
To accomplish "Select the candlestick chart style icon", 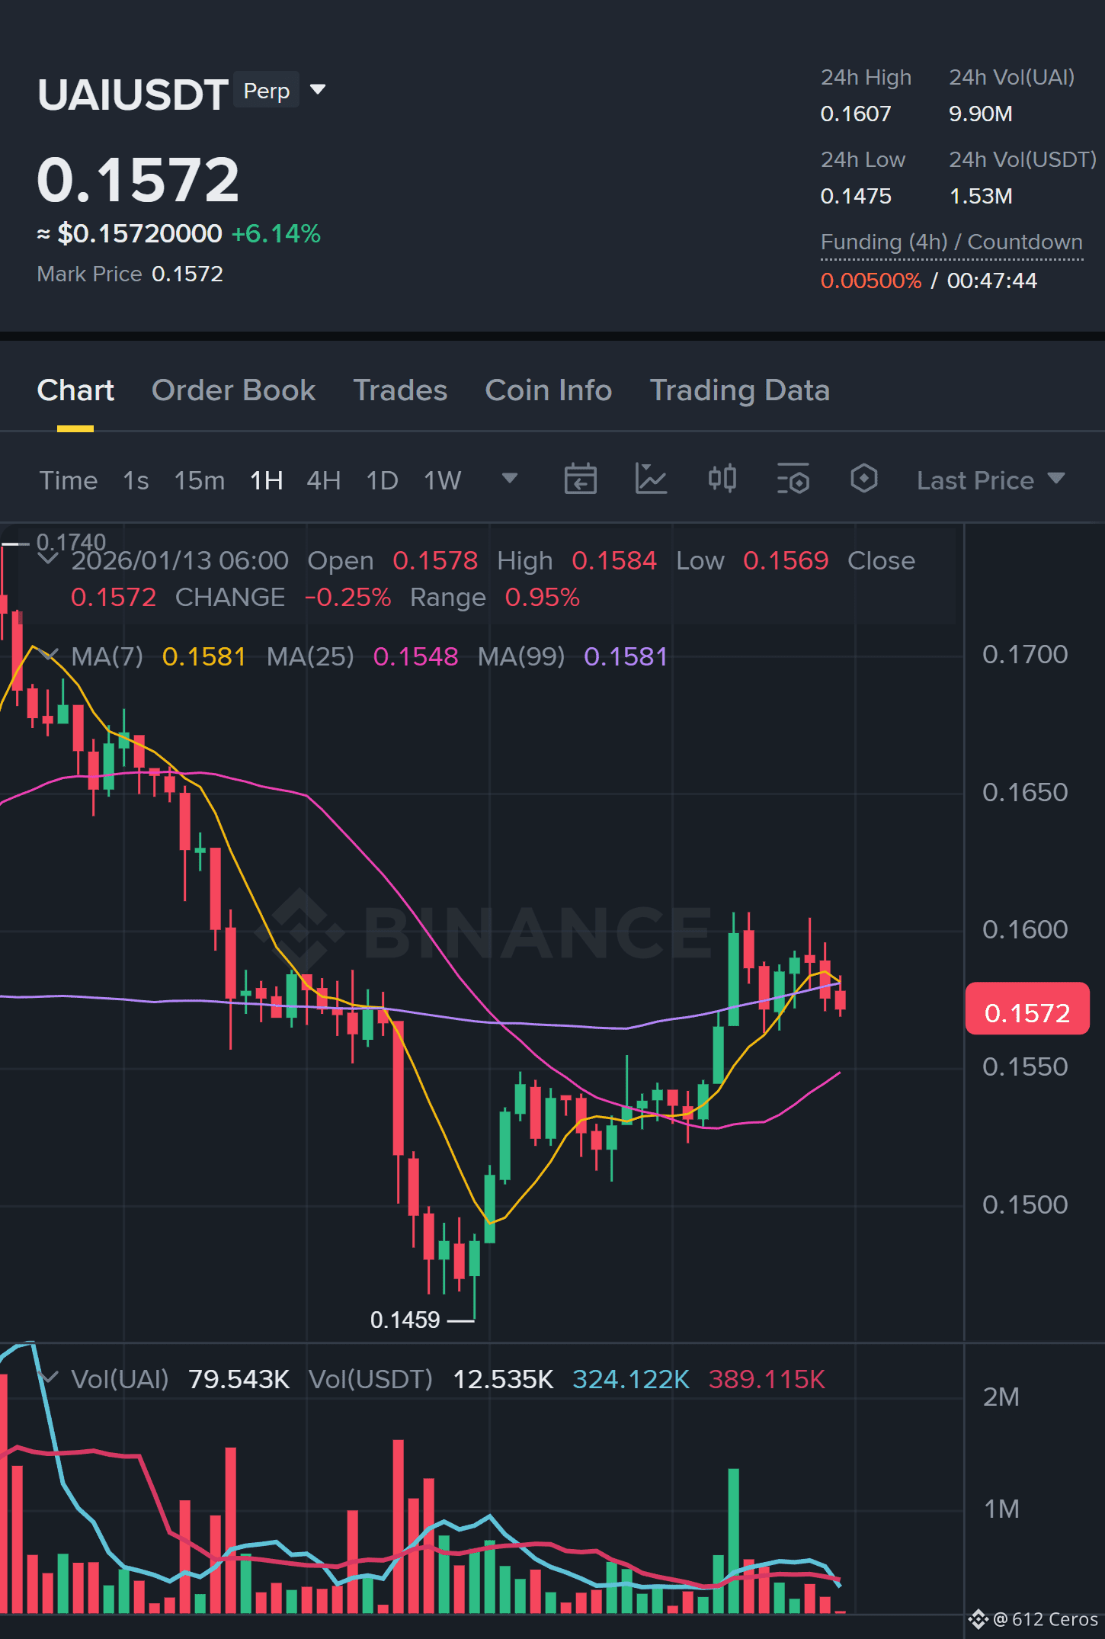I will pos(722,480).
